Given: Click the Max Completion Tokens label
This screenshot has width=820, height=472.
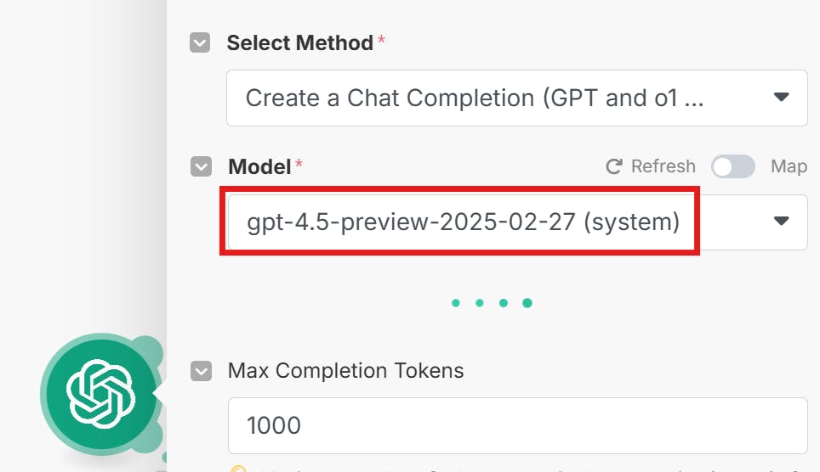Looking at the screenshot, I should [x=345, y=371].
